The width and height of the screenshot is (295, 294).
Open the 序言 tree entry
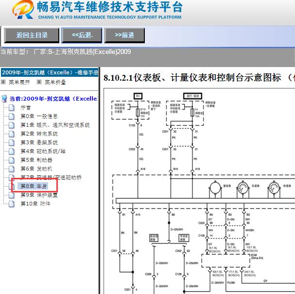click(25, 107)
